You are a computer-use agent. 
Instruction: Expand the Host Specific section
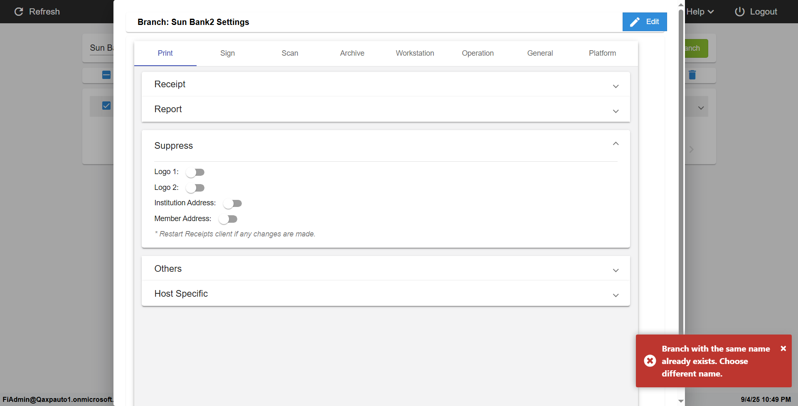[x=616, y=295]
